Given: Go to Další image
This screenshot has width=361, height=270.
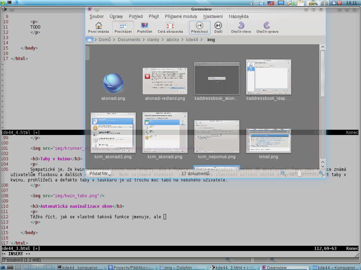Looking at the screenshot, I should [218, 27].
